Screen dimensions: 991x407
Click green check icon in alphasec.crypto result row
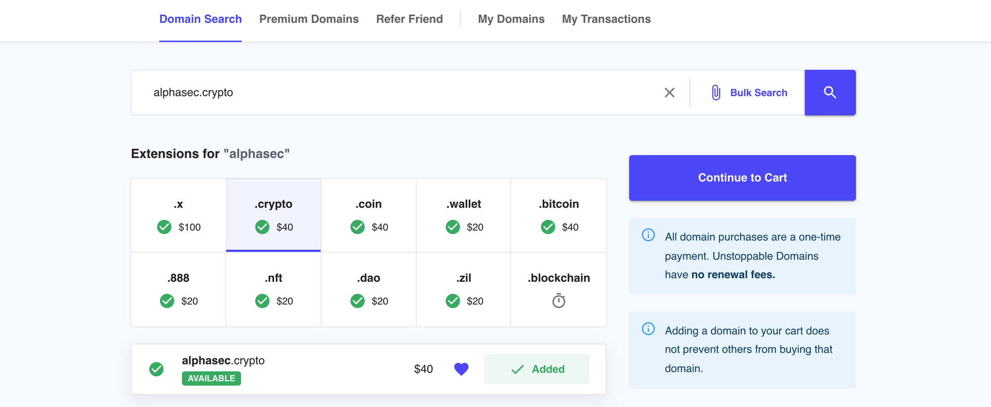[157, 369]
